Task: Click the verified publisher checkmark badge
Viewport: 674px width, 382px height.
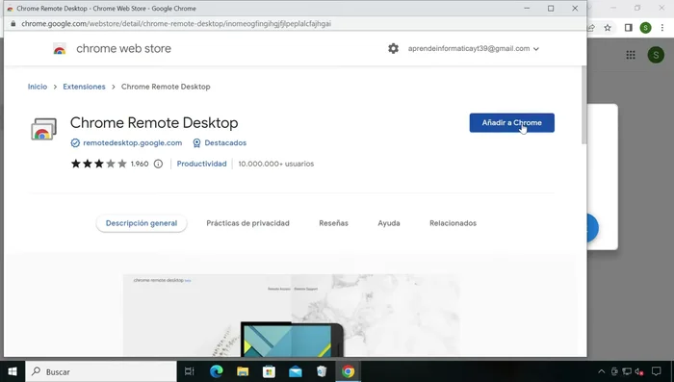Action: coord(75,143)
